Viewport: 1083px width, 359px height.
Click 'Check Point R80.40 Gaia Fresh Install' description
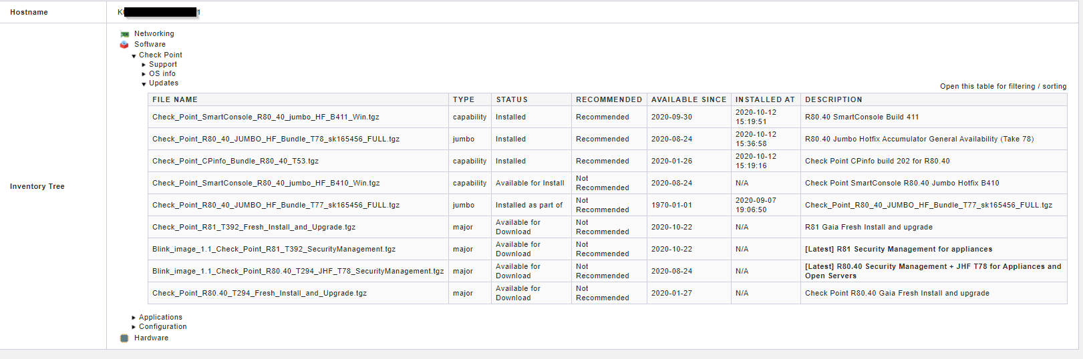897,293
